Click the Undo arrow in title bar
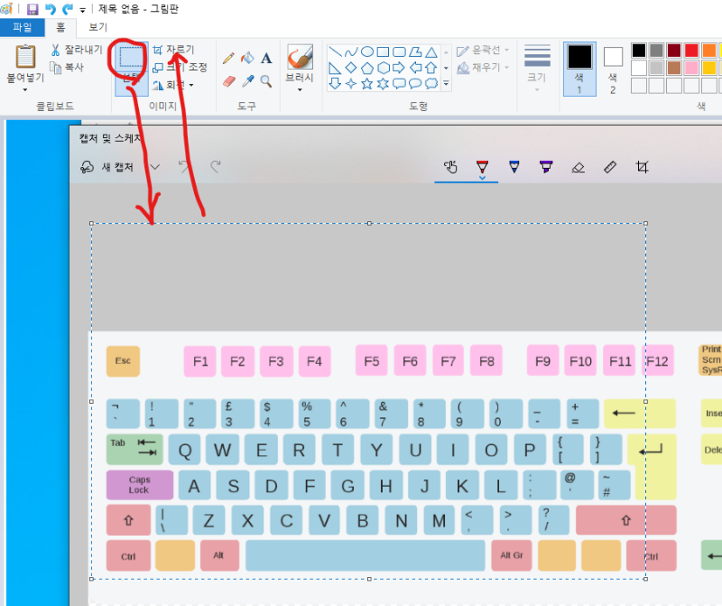The image size is (722, 606). (x=50, y=9)
